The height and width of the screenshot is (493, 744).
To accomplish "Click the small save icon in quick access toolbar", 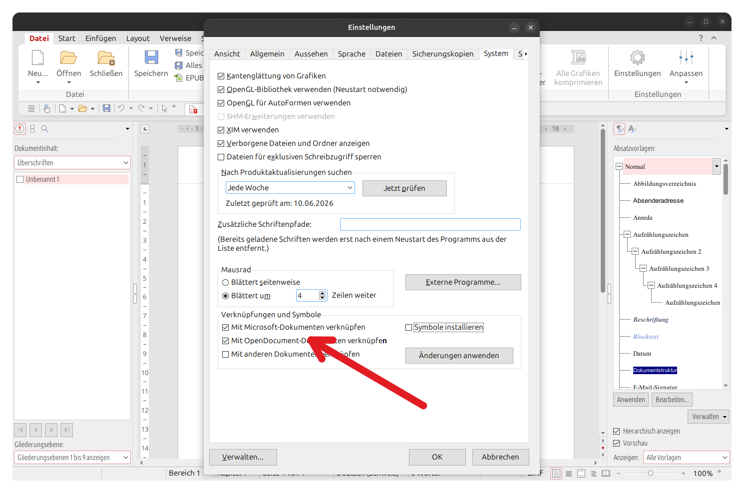I will [106, 108].
